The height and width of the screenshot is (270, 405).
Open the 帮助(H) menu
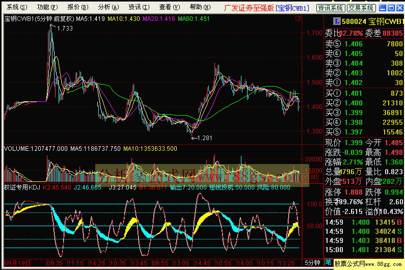[x=200, y=7]
